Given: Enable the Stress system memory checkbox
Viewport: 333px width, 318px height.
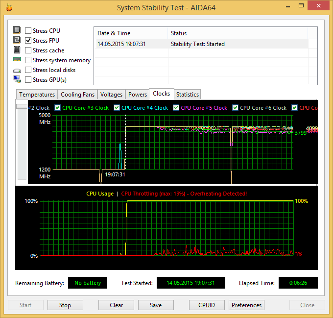Looking at the screenshot, I should click(x=28, y=60).
